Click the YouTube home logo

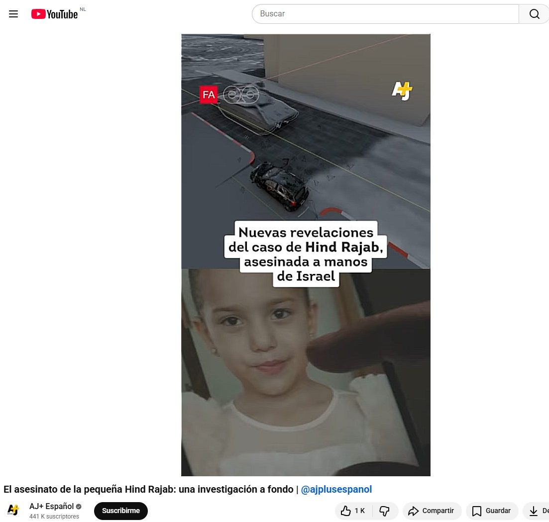(55, 14)
